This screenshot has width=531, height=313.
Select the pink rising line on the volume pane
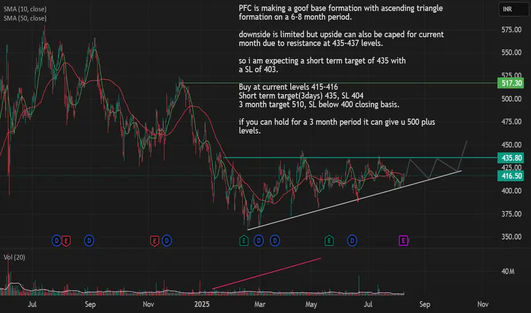click(x=267, y=273)
